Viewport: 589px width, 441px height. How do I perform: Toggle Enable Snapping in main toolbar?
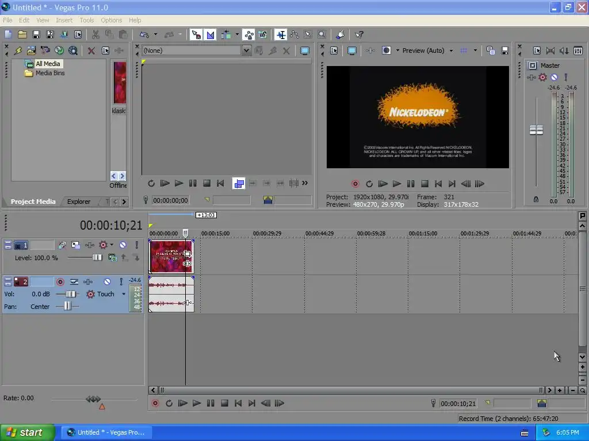(196, 34)
